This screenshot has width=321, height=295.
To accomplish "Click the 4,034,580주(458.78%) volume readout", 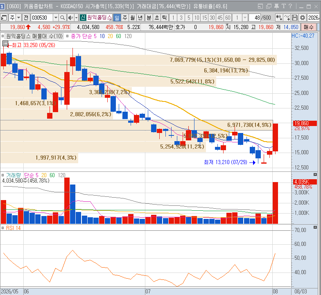I will 26,181.
